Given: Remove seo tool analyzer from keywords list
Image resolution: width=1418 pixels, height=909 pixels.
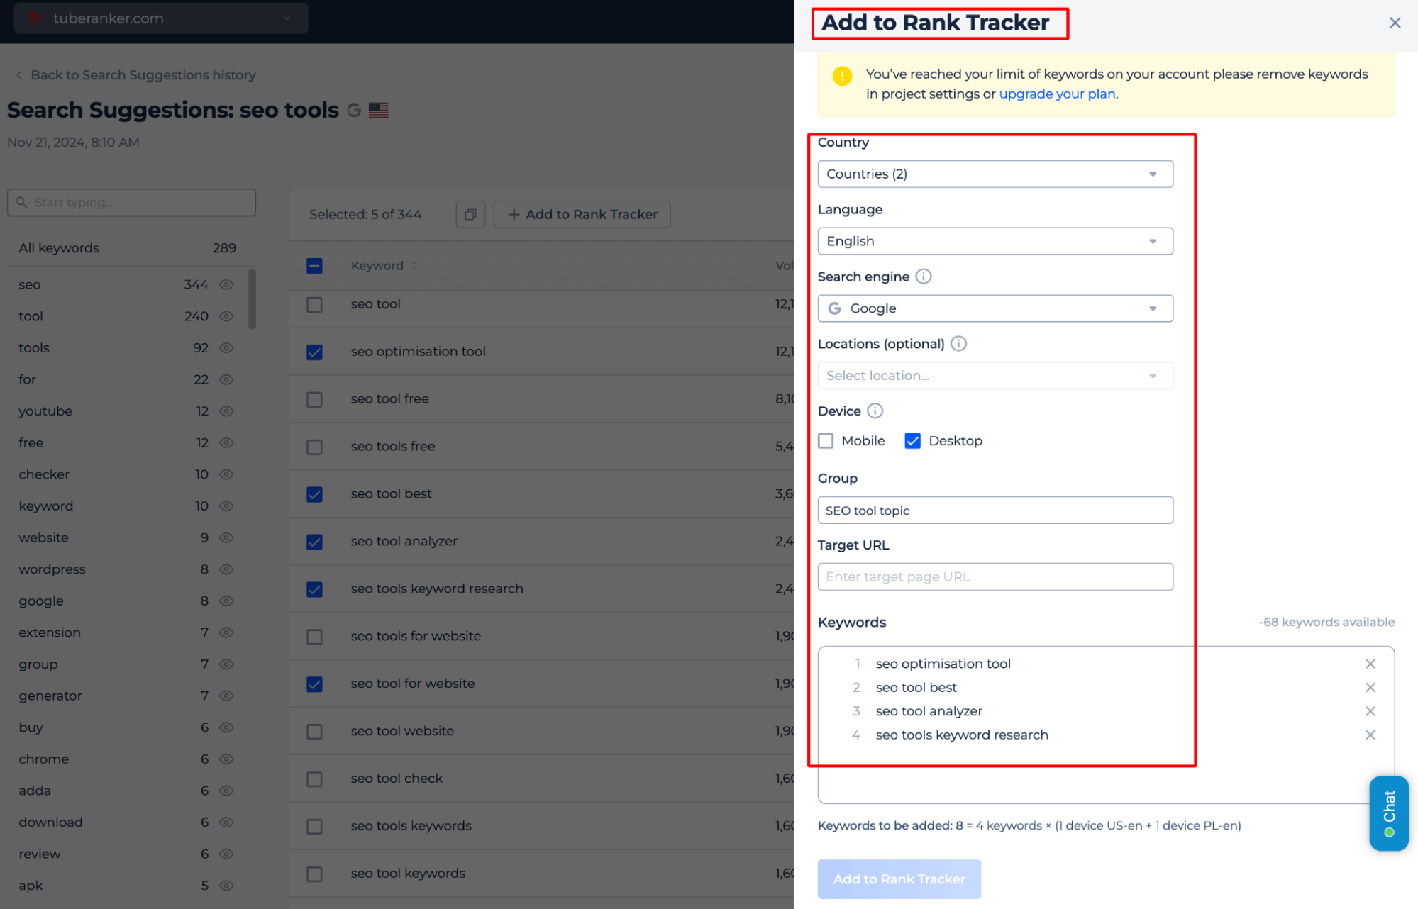Looking at the screenshot, I should [x=1371, y=710].
